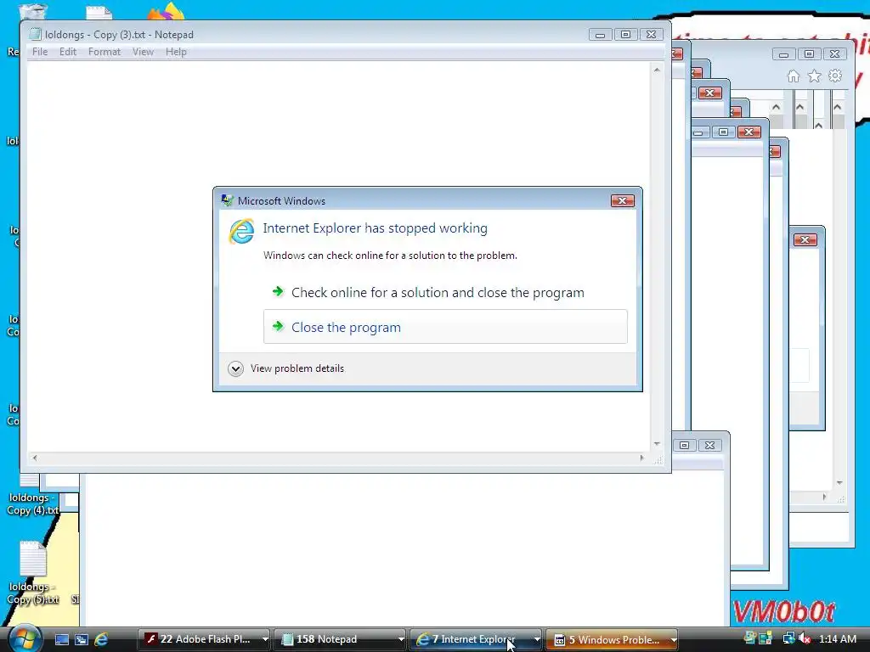Click the muted volume tray icon

[805, 638]
